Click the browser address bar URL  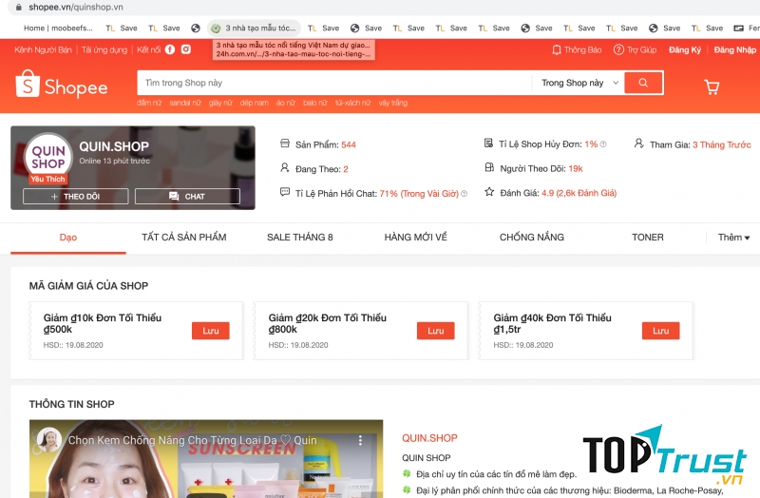pyautogui.click(x=76, y=8)
